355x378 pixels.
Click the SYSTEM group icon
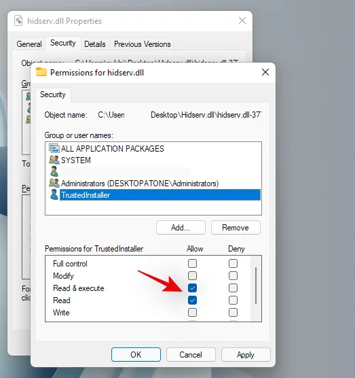(x=54, y=160)
